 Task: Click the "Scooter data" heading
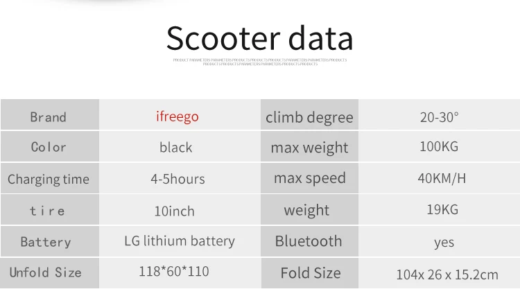(x=259, y=39)
